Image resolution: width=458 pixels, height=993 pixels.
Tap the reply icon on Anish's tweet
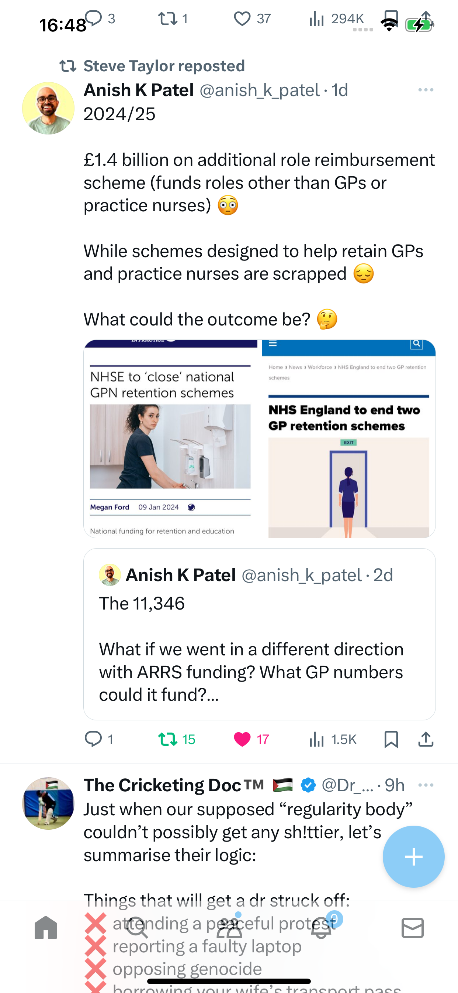[93, 739]
